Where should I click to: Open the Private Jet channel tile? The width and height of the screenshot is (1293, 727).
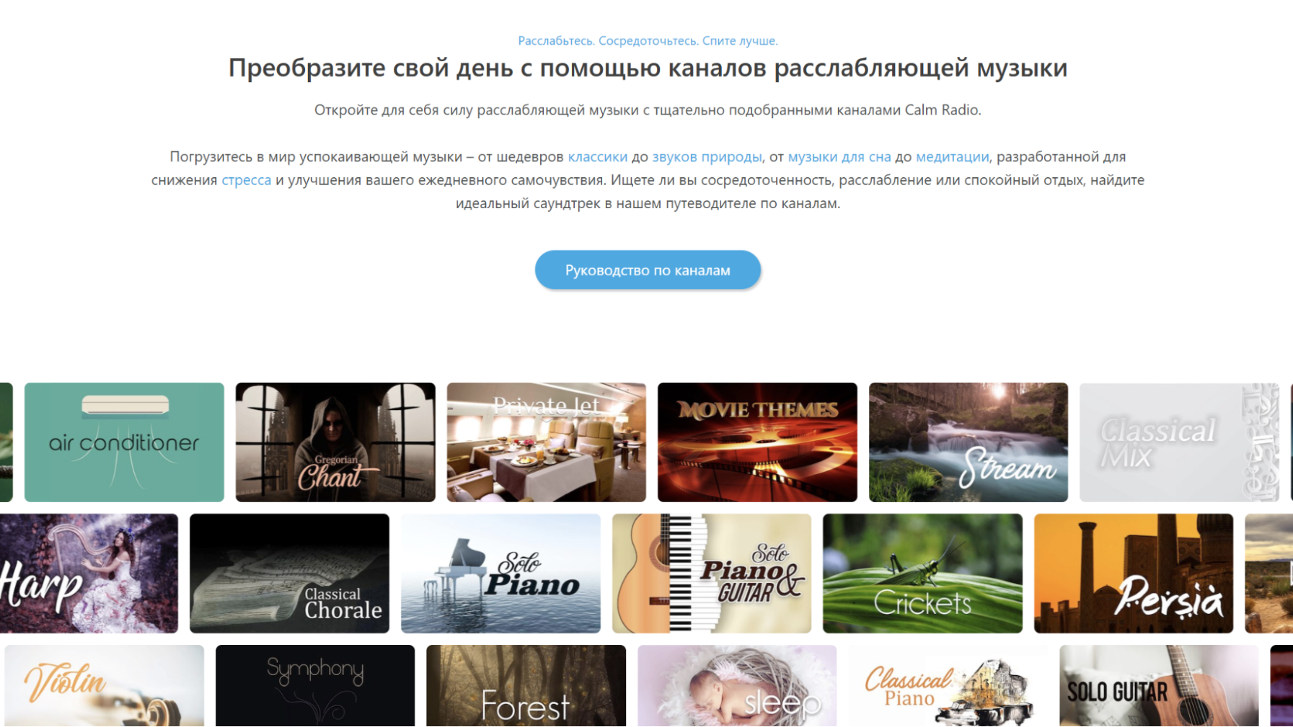546,442
